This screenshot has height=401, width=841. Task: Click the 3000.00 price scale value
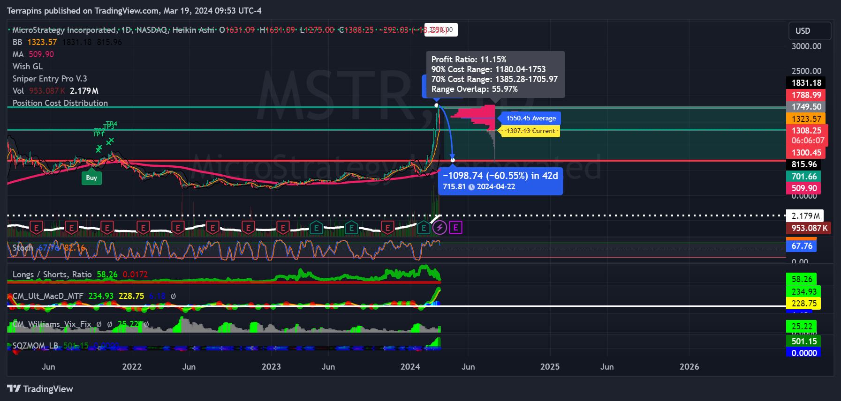[806, 46]
